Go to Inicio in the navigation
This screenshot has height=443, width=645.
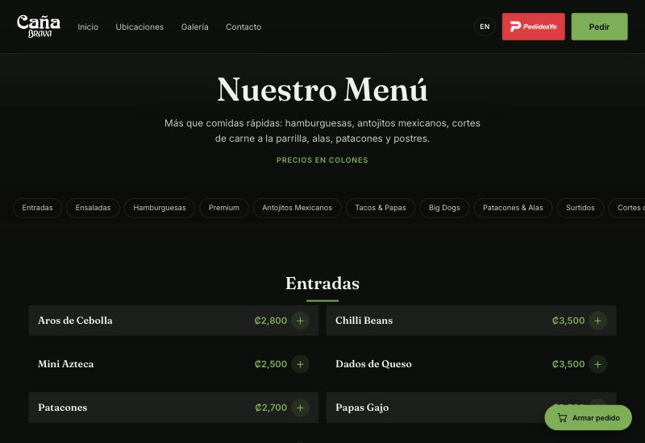coord(88,27)
